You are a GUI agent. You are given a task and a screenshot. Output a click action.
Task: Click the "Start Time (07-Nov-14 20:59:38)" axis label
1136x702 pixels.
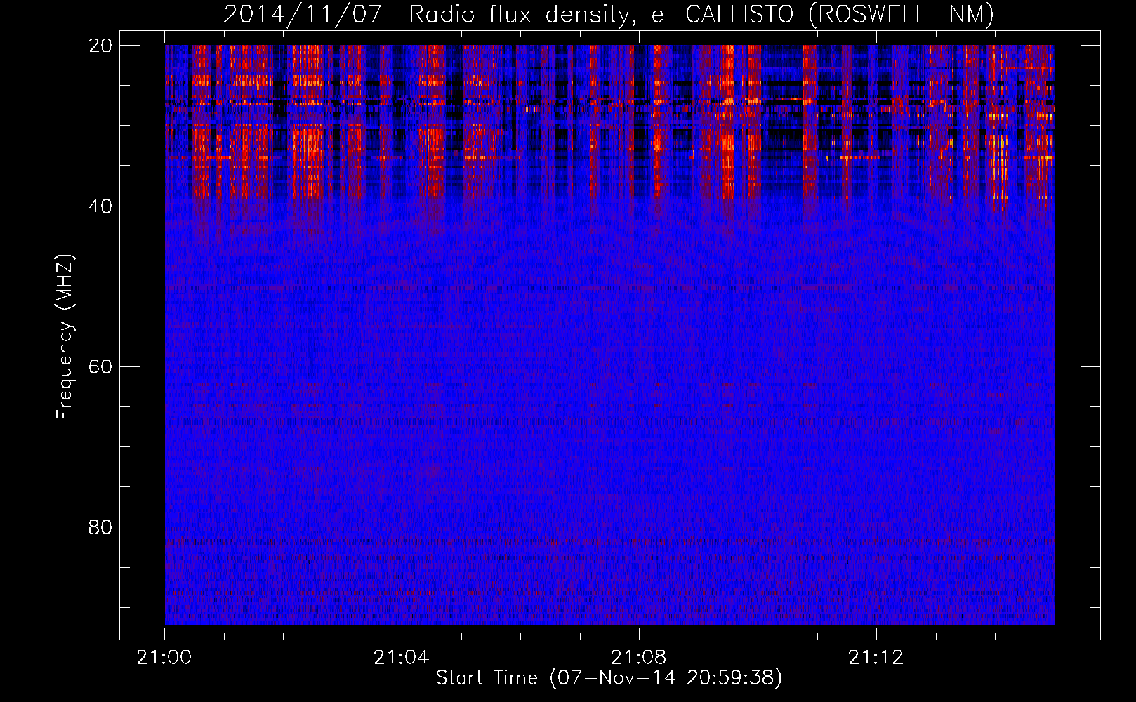coord(609,678)
